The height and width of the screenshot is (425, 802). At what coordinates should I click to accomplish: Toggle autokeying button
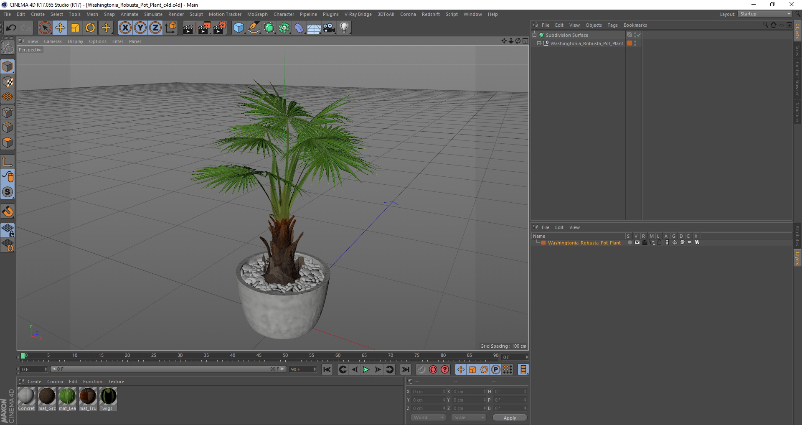point(433,369)
